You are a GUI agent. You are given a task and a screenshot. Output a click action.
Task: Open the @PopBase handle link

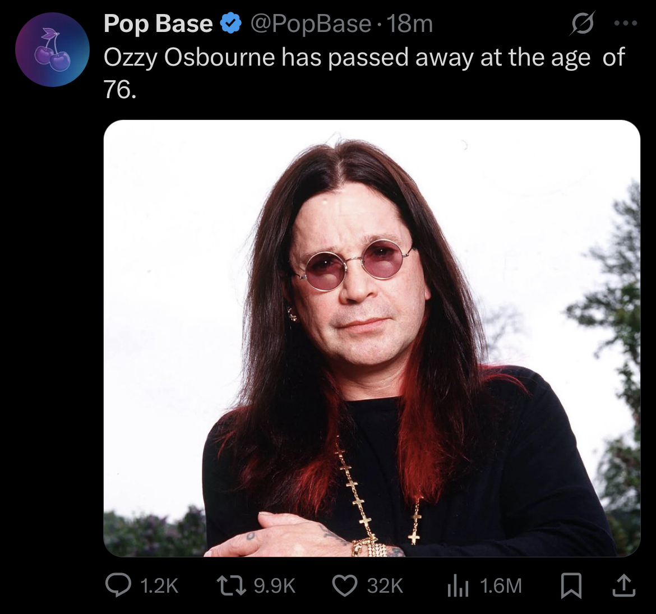pyautogui.click(x=311, y=24)
